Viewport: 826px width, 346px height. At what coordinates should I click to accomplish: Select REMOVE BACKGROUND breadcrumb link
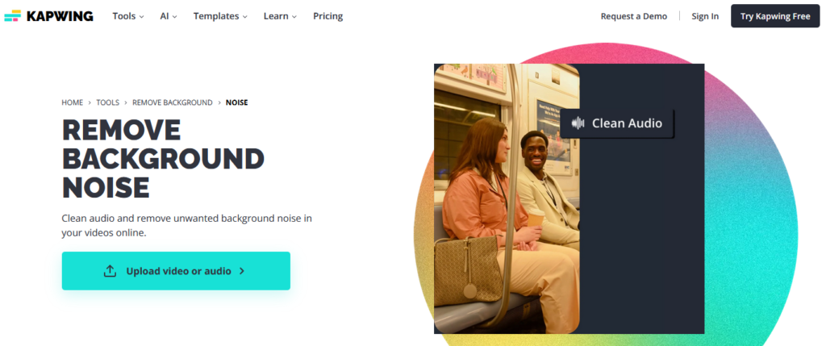(x=173, y=102)
